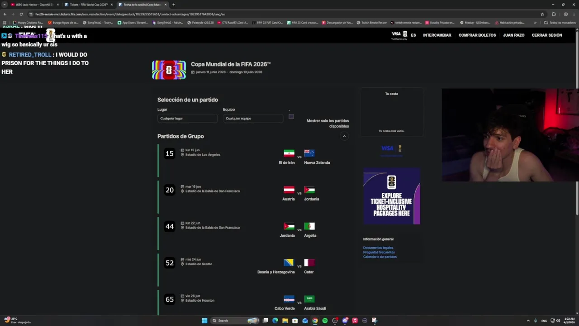This screenshot has width=579, height=326.
Task: Show hidden system tray icons
Action: pos(528,321)
